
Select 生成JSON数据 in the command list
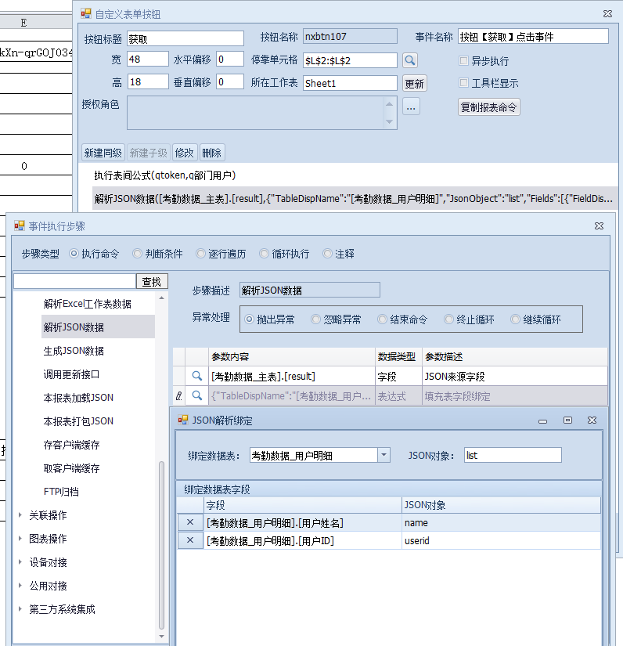74,351
